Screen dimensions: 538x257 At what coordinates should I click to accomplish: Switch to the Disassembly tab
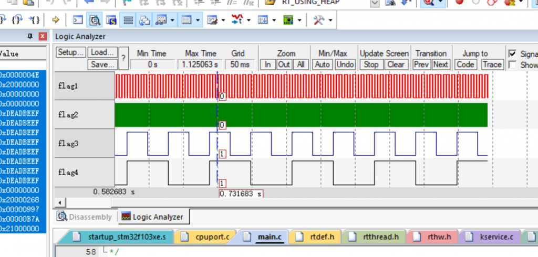(85, 217)
